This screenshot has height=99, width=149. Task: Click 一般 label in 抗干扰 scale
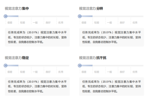pos(109,72)
